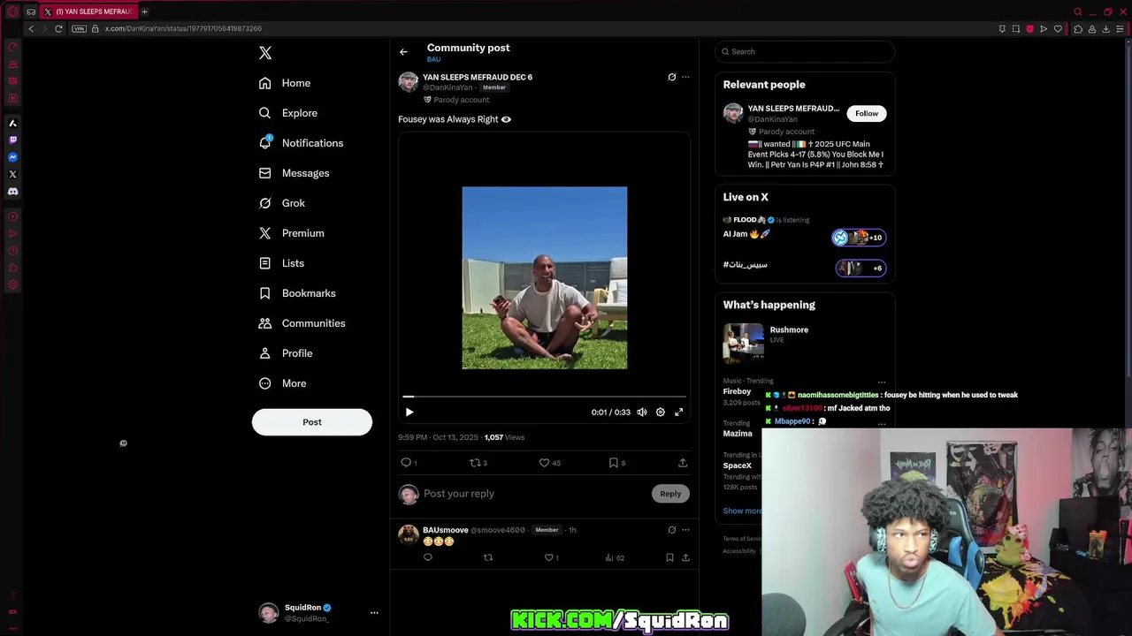
Task: Like BAUsmoove's reply
Action: click(x=550, y=557)
